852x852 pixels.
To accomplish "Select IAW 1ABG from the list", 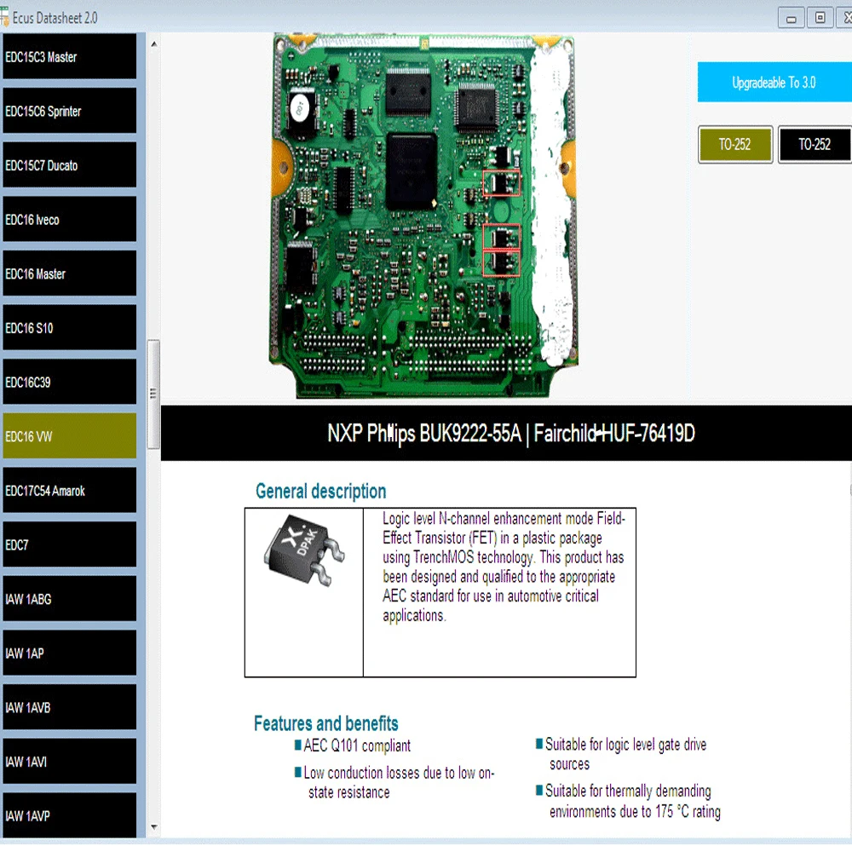I will 70,599.
